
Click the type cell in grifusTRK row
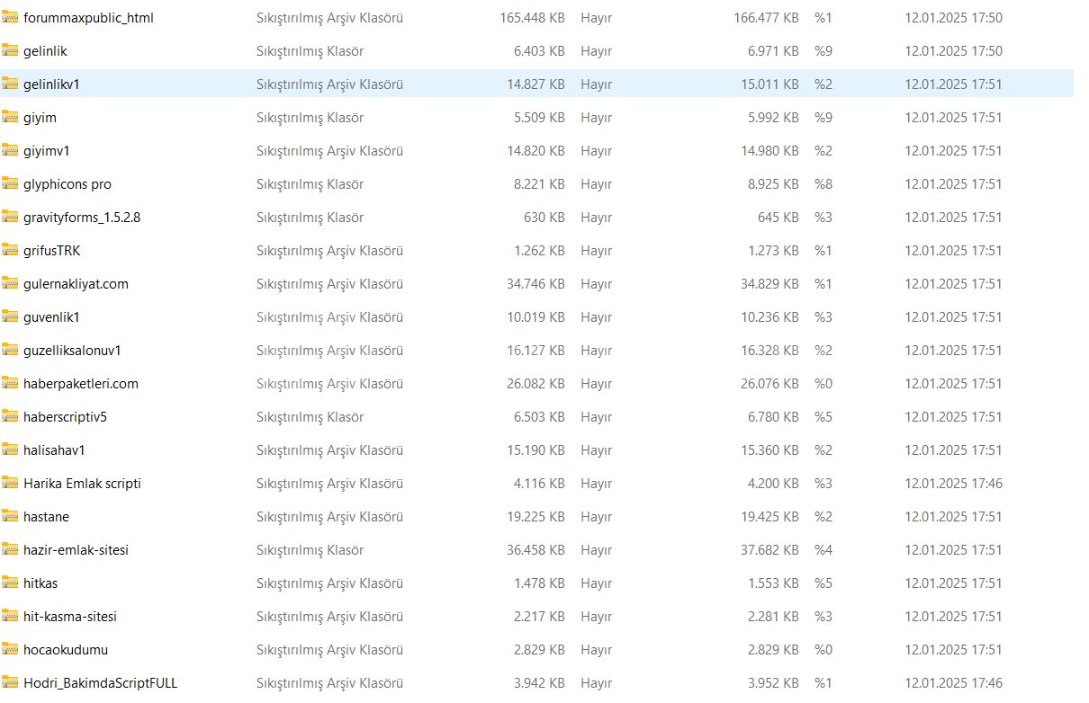click(329, 251)
